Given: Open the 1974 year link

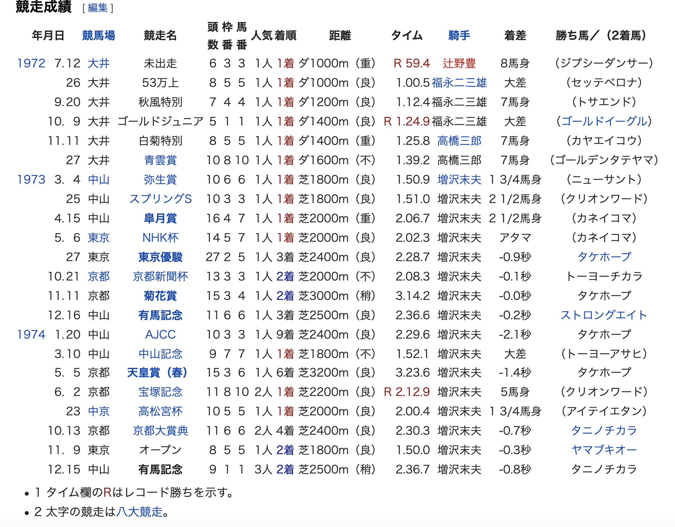Looking at the screenshot, I should tap(31, 334).
